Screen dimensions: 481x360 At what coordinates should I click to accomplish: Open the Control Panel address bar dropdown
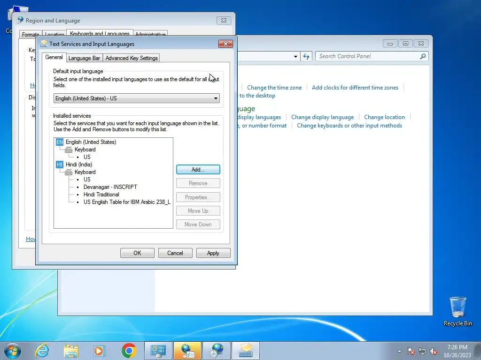[295, 56]
